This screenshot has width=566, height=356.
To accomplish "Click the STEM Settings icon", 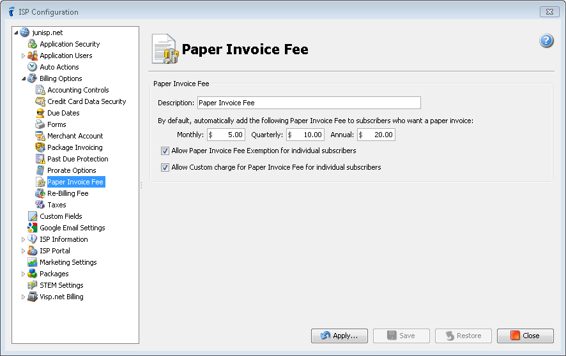I will tap(32, 285).
